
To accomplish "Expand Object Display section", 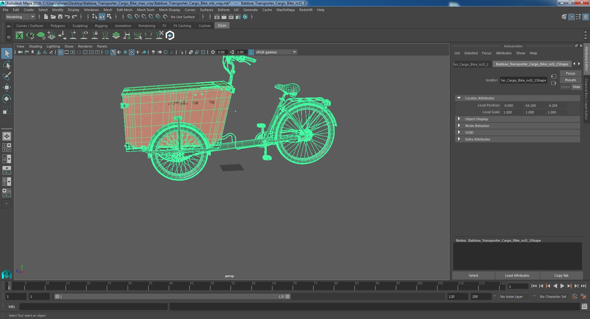I will [459, 119].
